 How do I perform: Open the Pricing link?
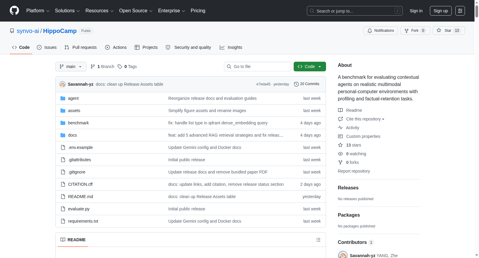198,11
